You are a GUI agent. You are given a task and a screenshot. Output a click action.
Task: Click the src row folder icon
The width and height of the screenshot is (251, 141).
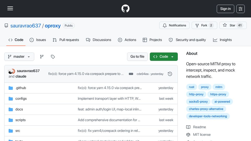tap(11, 131)
